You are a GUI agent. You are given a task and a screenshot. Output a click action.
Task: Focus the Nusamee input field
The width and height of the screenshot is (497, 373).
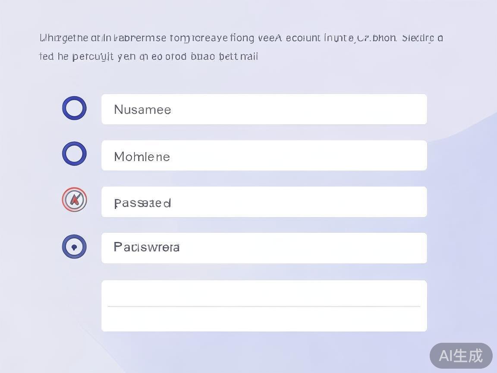264,109
